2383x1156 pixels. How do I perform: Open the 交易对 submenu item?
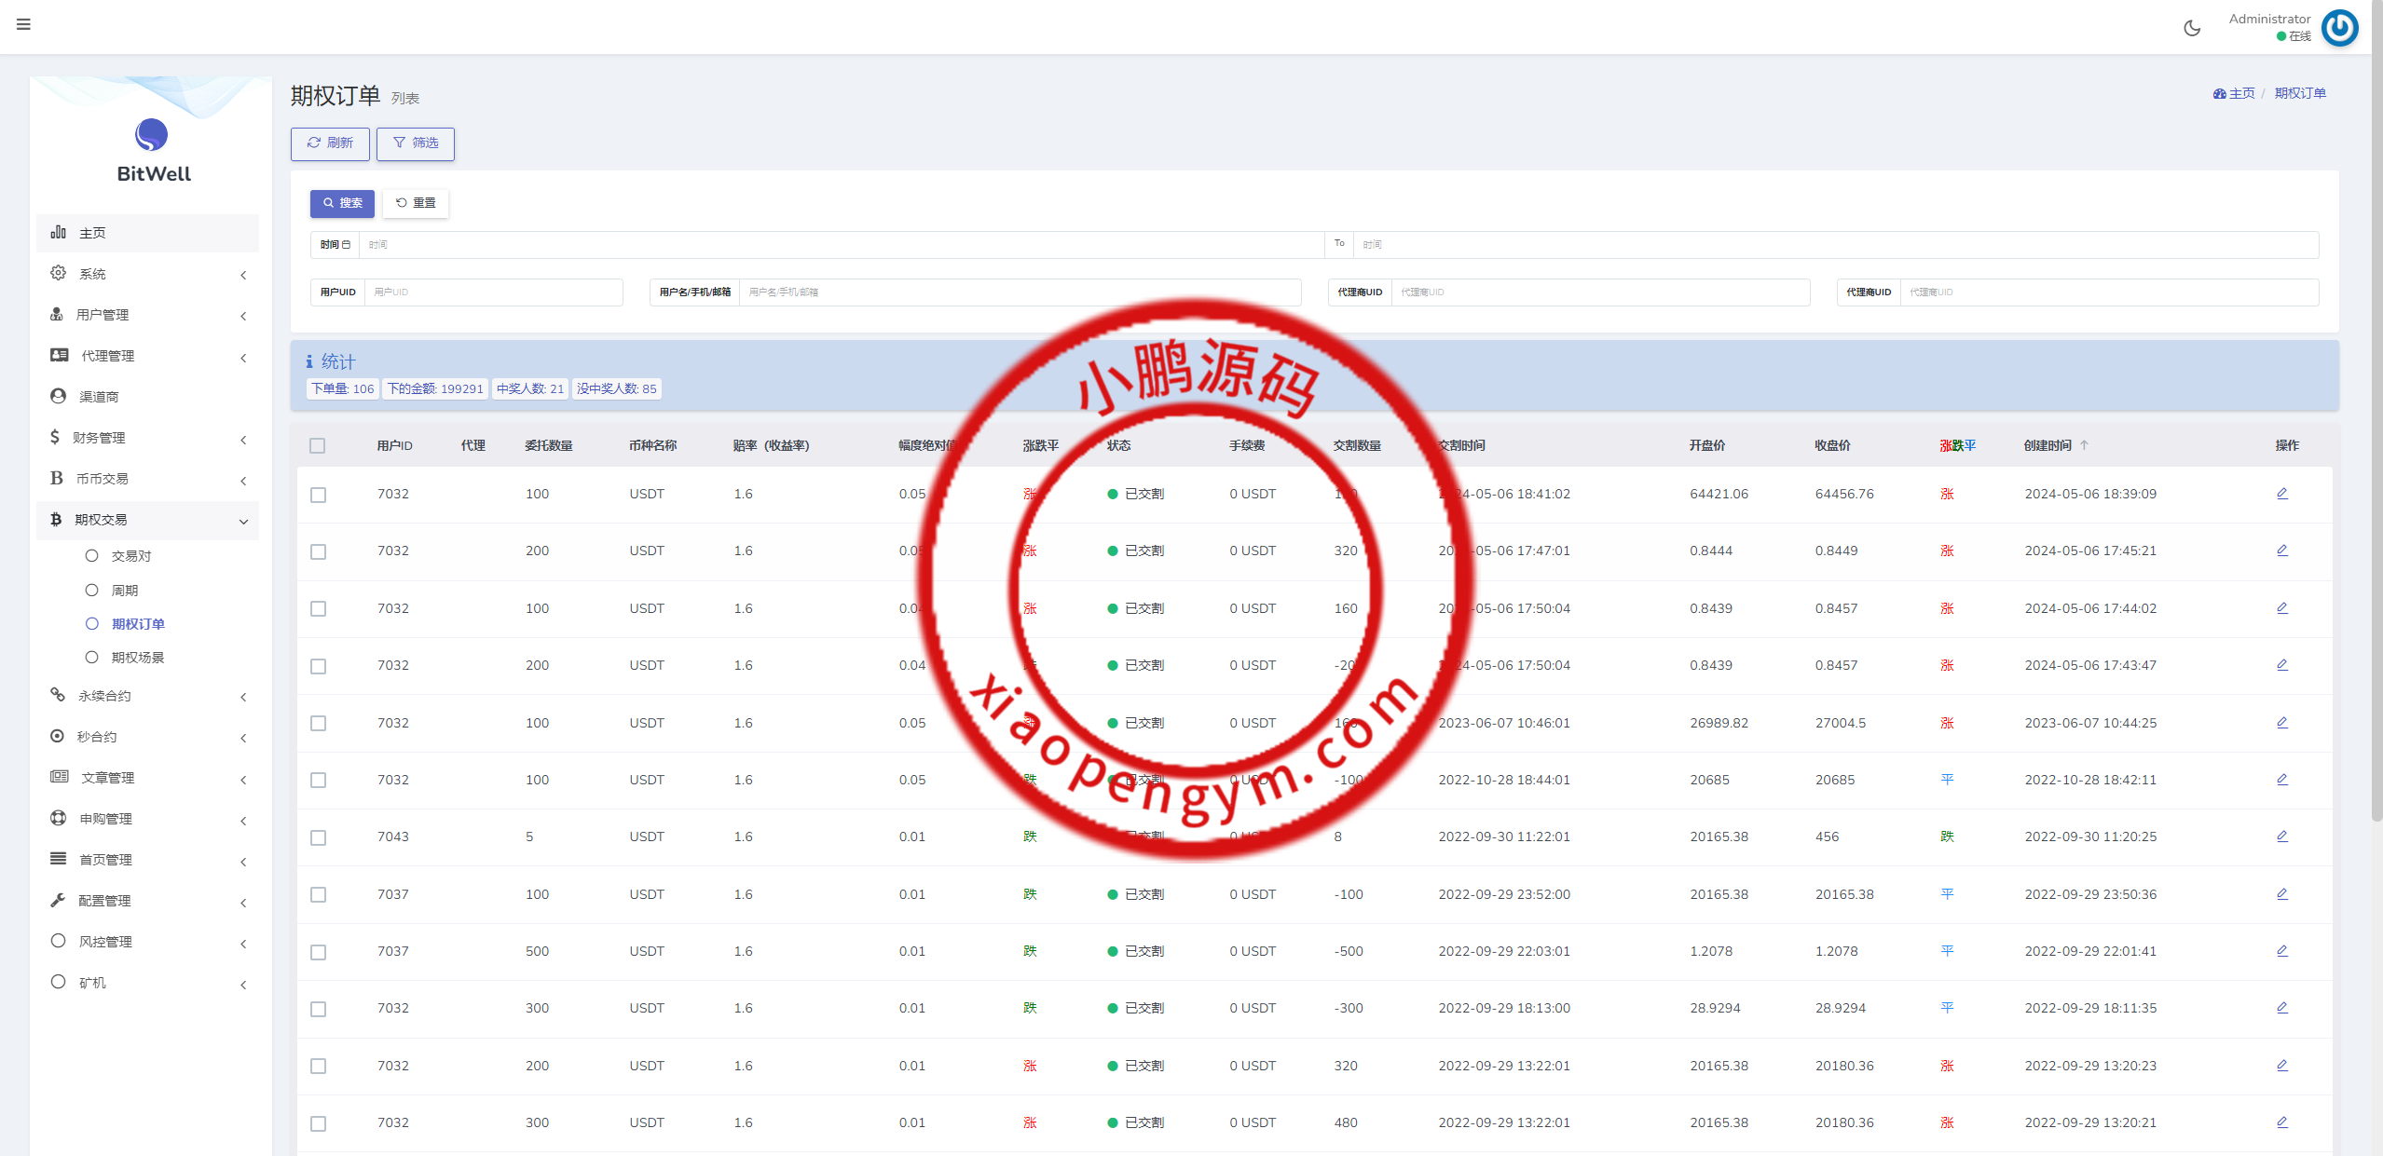[x=130, y=556]
